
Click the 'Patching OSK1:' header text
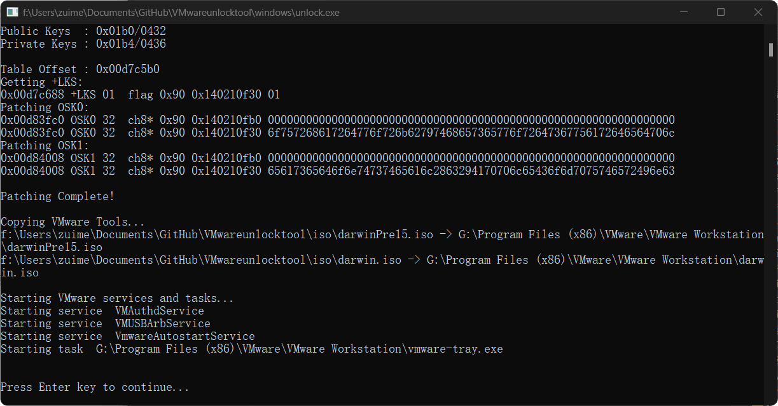coord(45,145)
